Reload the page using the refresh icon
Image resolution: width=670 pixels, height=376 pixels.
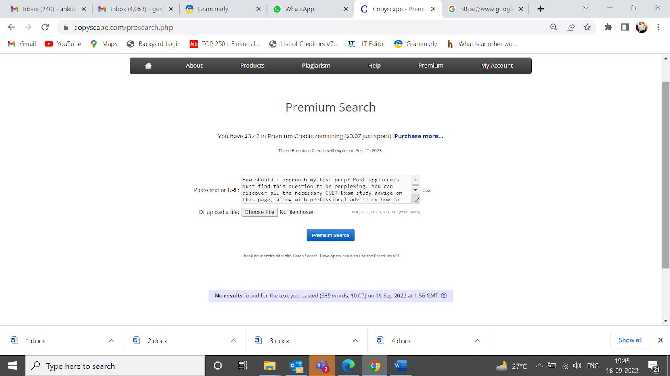click(45, 27)
